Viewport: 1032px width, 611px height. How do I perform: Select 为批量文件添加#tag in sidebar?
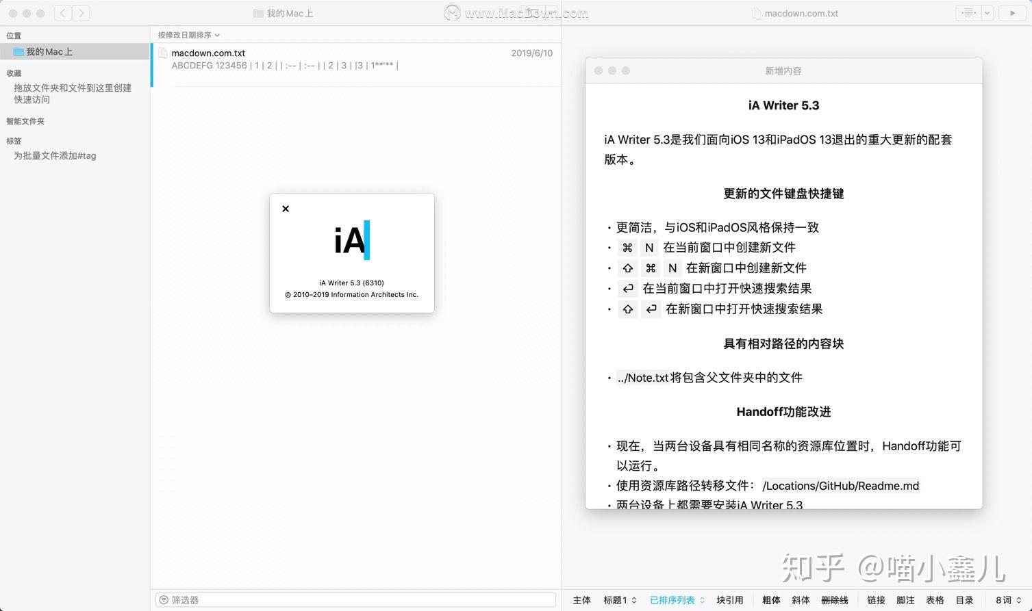(x=54, y=155)
